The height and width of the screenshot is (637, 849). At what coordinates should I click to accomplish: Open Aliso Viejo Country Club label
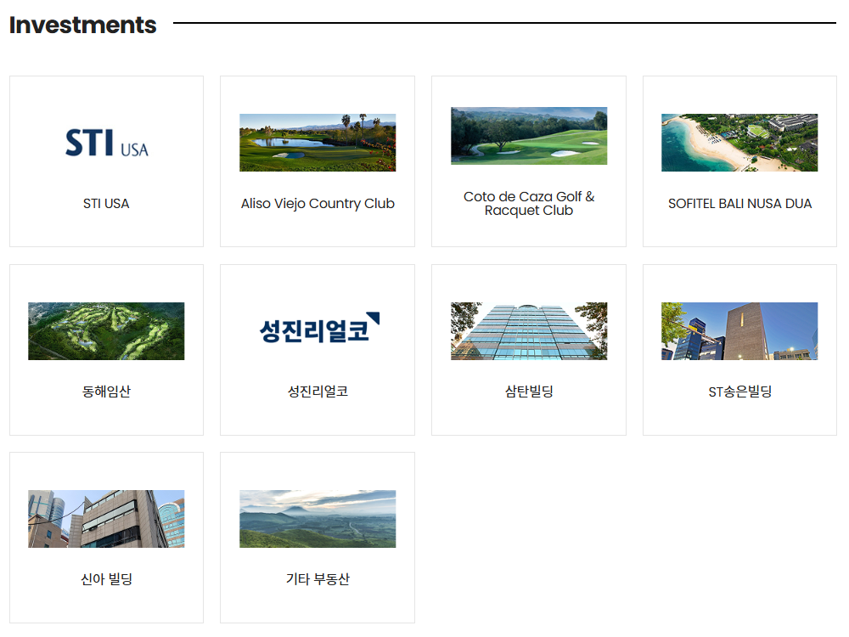[x=318, y=204]
